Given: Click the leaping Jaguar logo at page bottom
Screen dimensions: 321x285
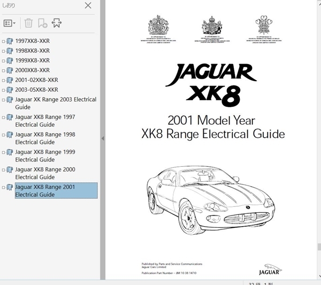Looking at the screenshot, I should [270, 269].
